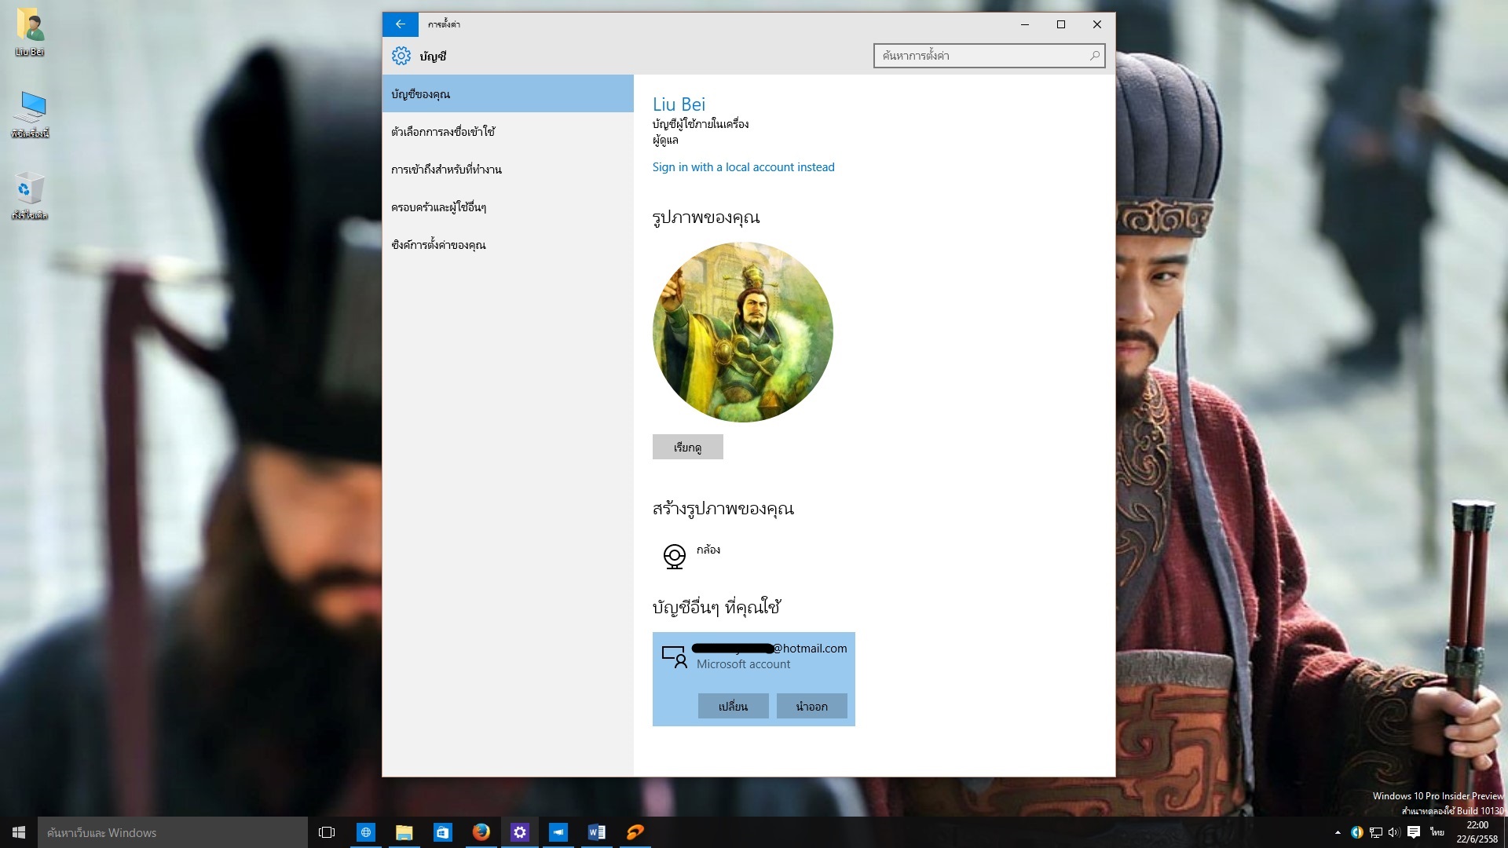This screenshot has width=1508, height=848.
Task: Click the นำออก button to remove account
Action: pos(811,706)
